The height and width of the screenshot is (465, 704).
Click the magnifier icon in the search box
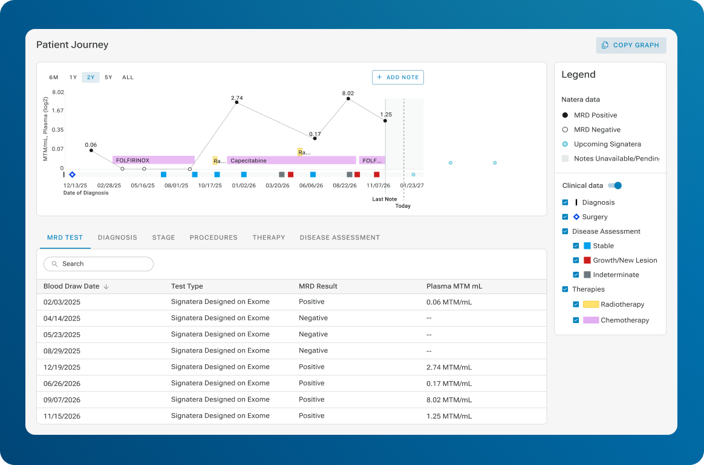[x=55, y=264]
